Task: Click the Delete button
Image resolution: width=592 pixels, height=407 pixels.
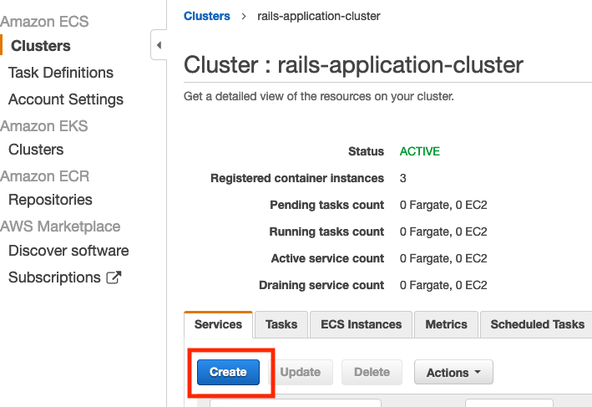Action: point(372,372)
